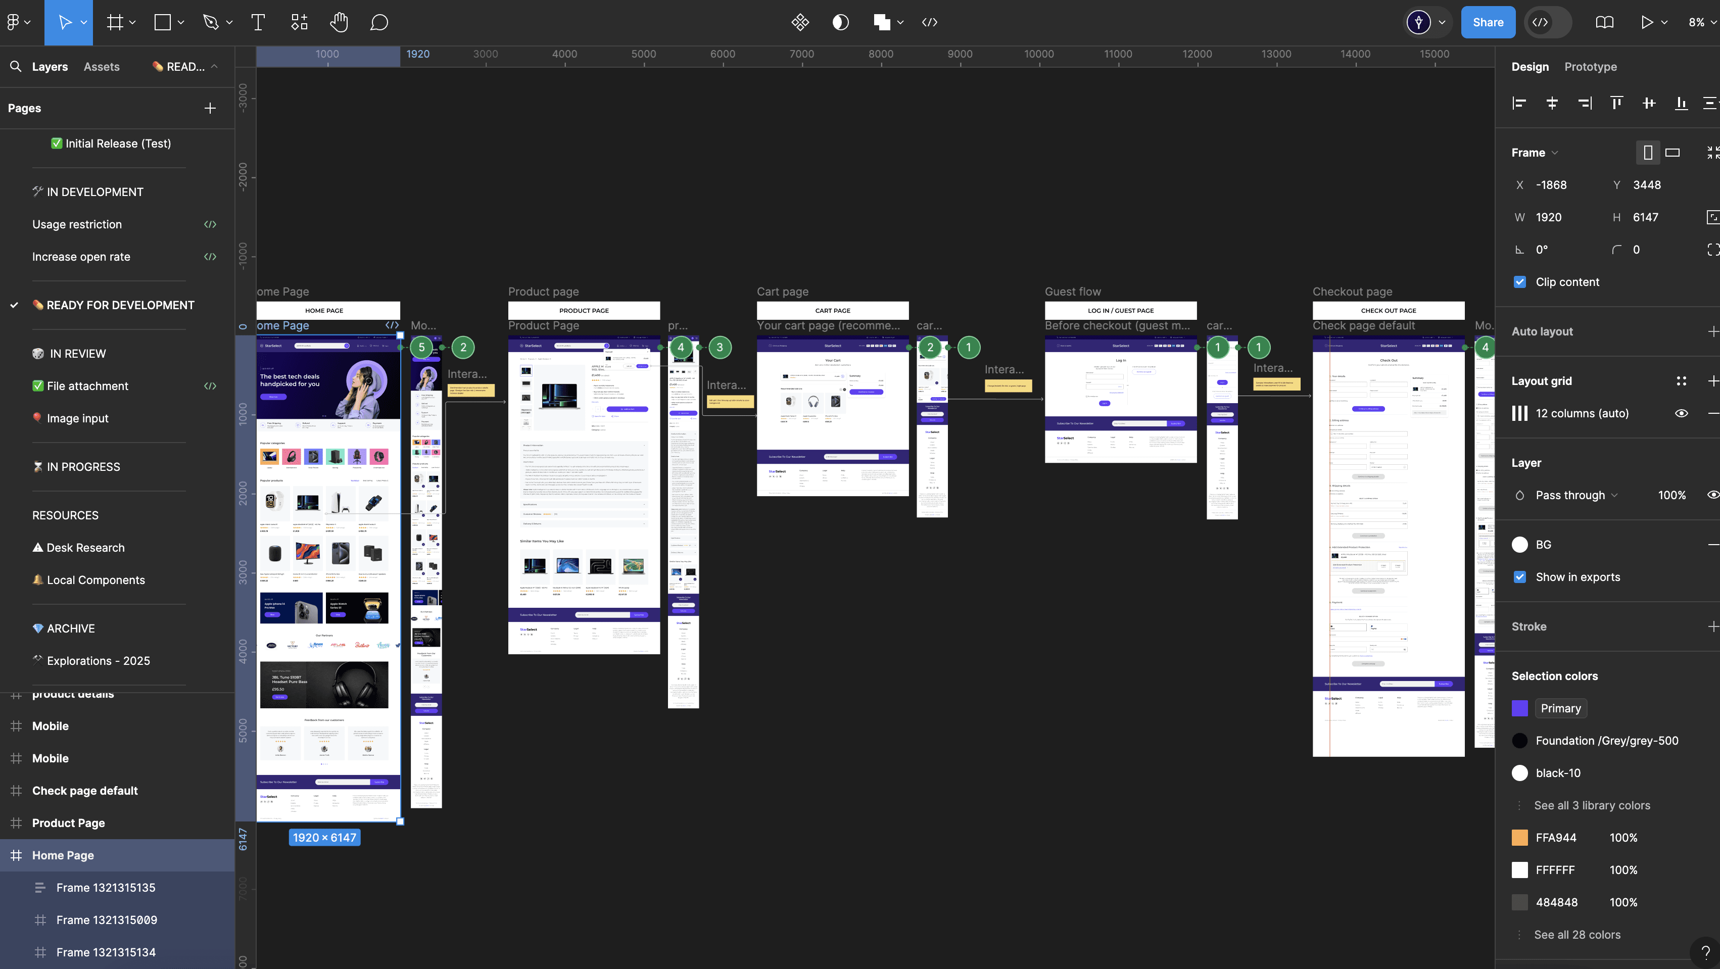The height and width of the screenshot is (969, 1720).
Task: Select the Hand tool
Action: tap(339, 22)
